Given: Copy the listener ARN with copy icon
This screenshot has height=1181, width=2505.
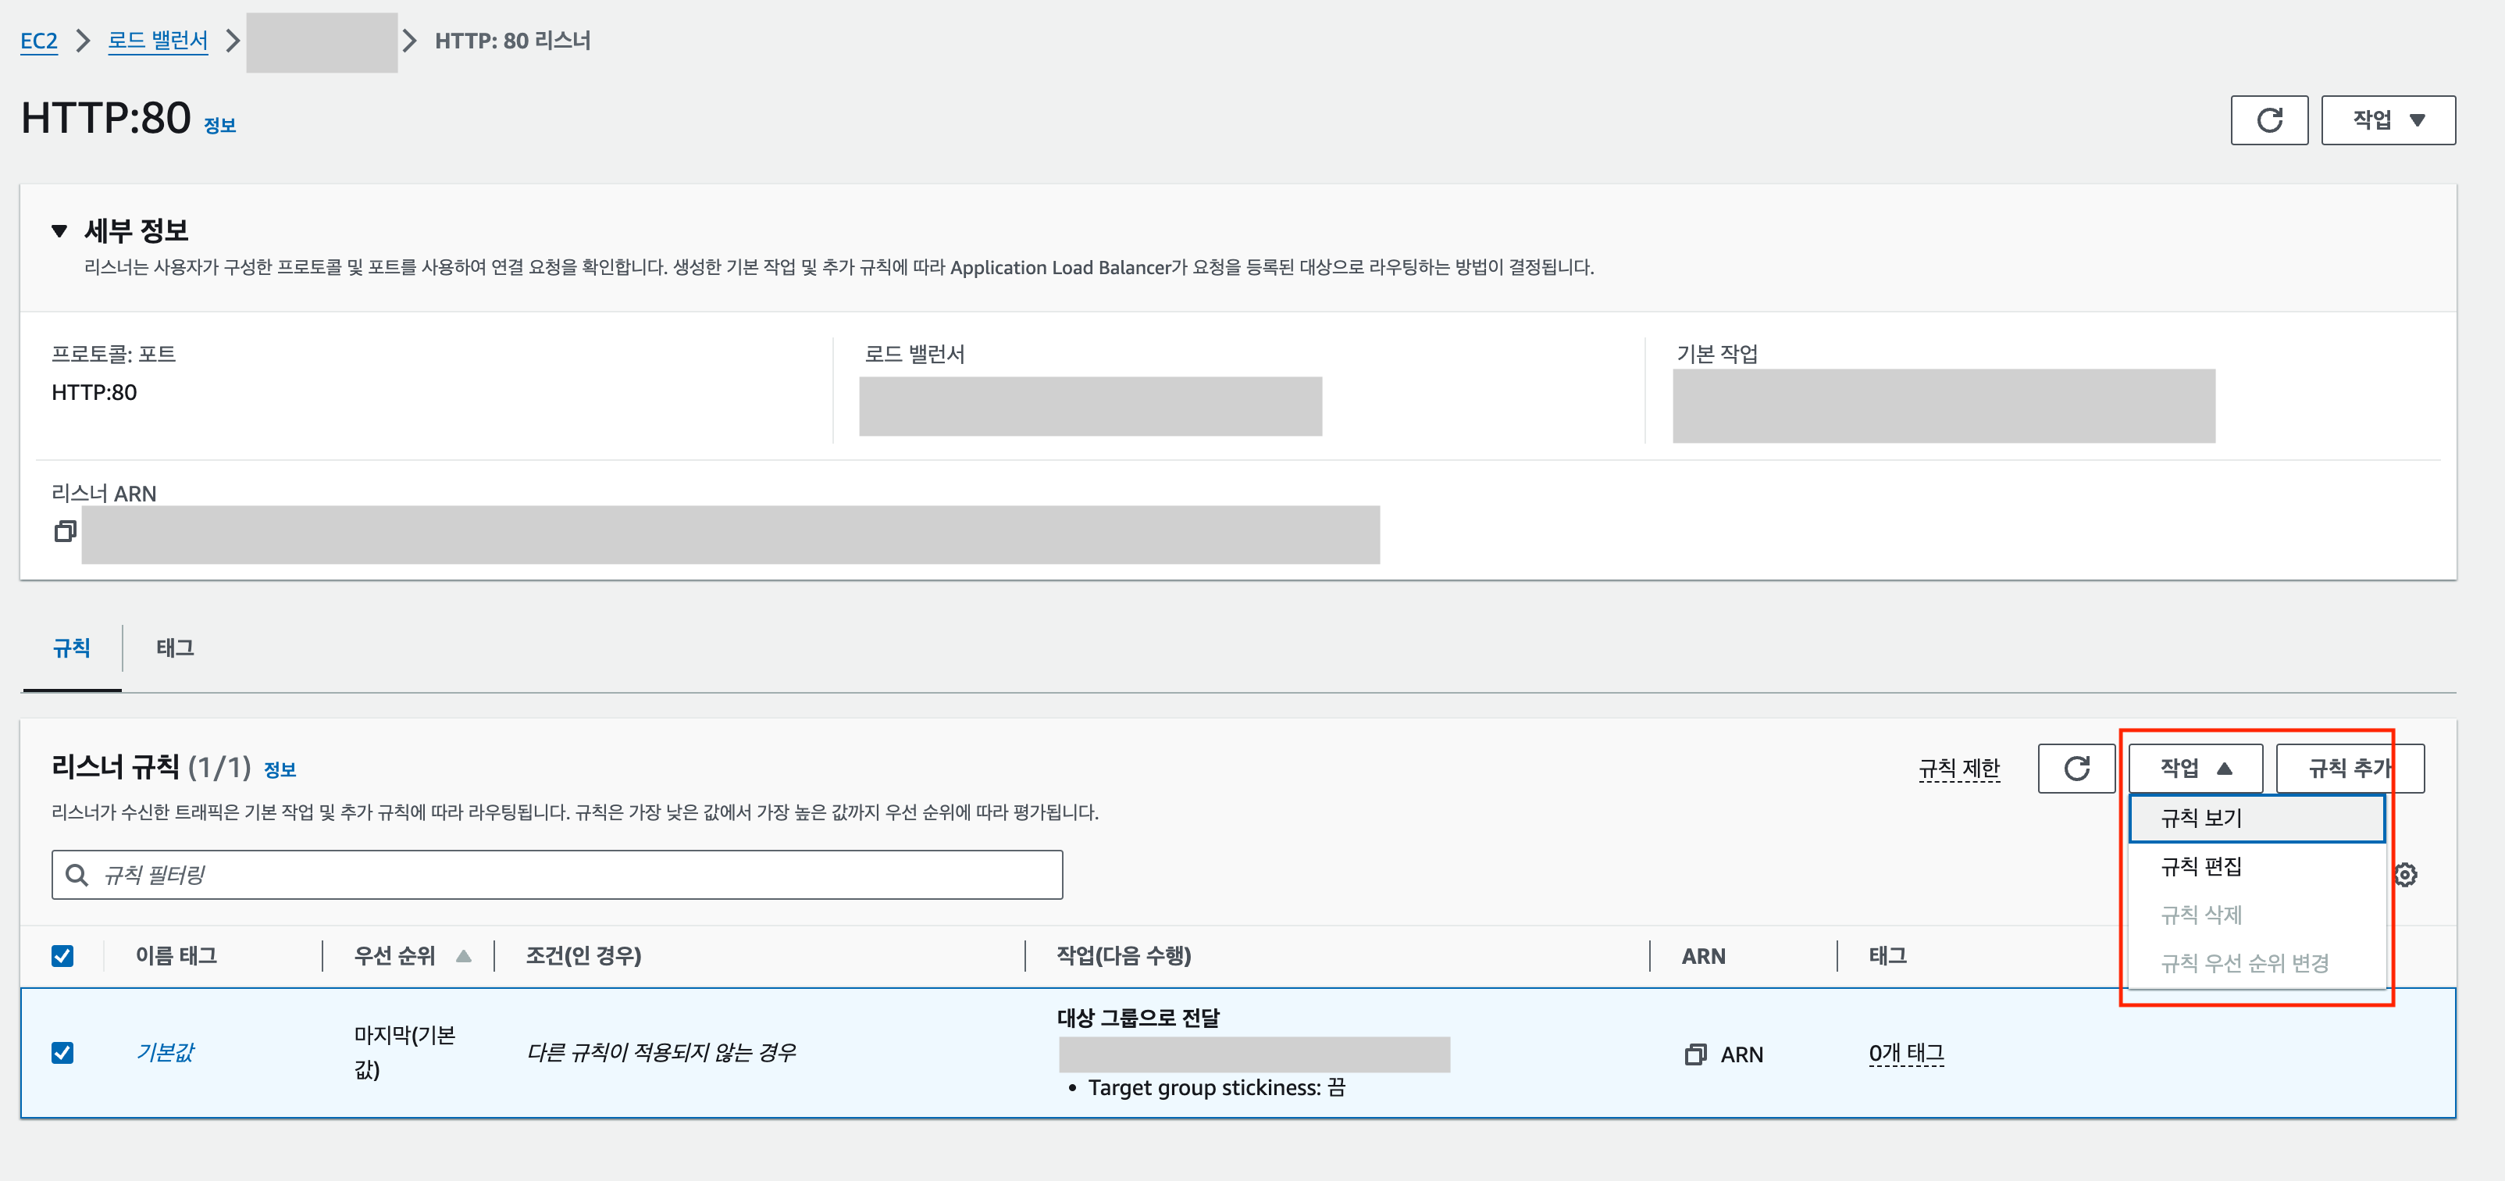Looking at the screenshot, I should [65, 531].
